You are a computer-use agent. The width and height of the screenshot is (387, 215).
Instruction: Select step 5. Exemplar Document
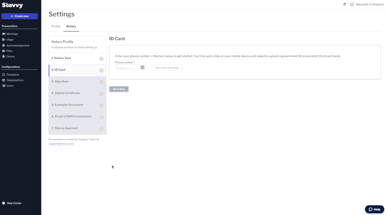77,106
